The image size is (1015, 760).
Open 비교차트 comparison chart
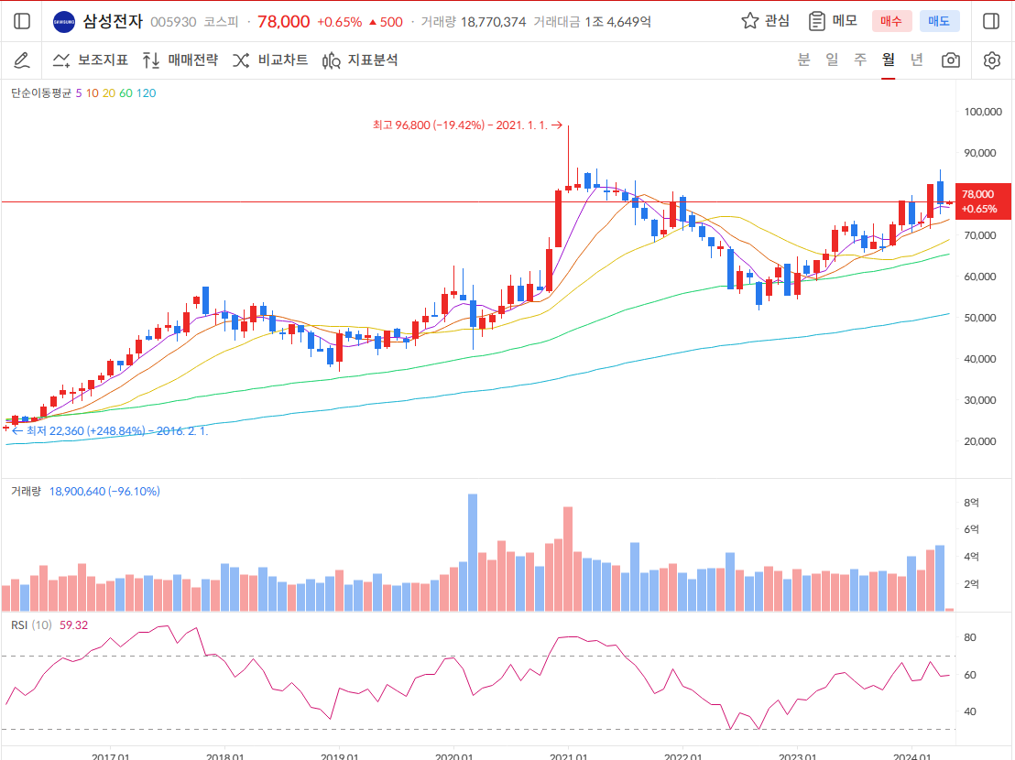(270, 60)
